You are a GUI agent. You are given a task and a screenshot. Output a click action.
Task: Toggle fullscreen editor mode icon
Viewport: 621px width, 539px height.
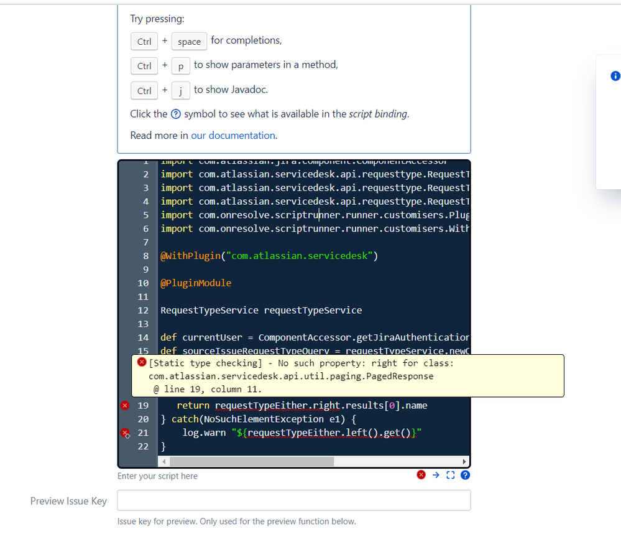pos(450,475)
